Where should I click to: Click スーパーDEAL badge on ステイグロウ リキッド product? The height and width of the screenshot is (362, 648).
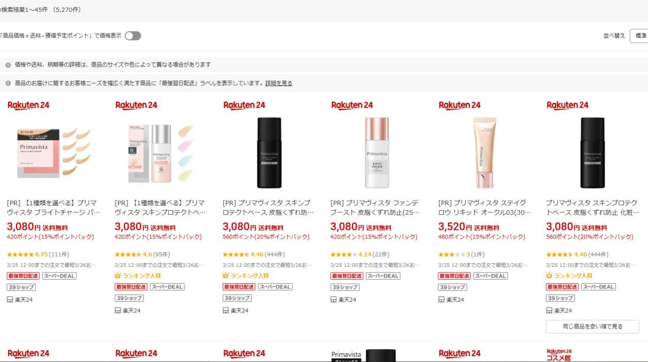pyautogui.click(x=491, y=276)
